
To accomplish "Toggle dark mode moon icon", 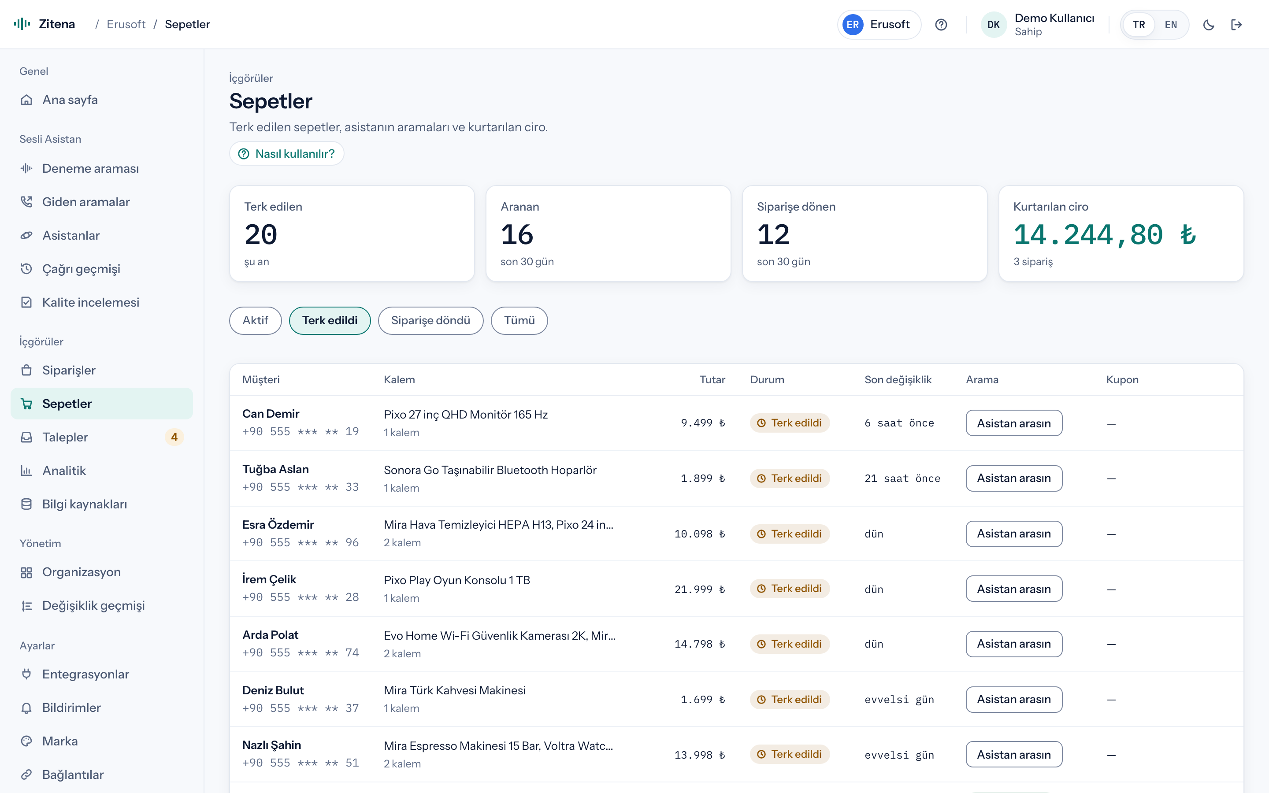I will click(x=1208, y=25).
